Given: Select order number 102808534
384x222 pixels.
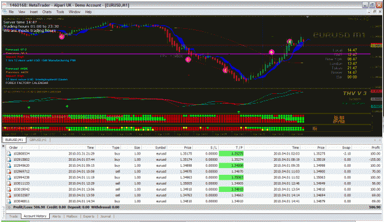Looking at the screenshot, I should click(x=22, y=153).
